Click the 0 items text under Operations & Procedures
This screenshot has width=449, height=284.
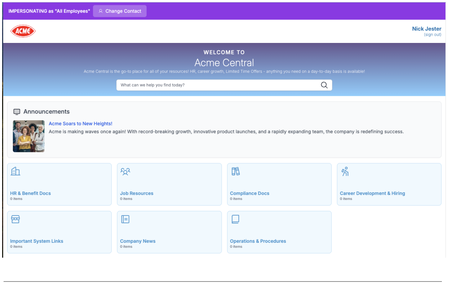(236, 246)
